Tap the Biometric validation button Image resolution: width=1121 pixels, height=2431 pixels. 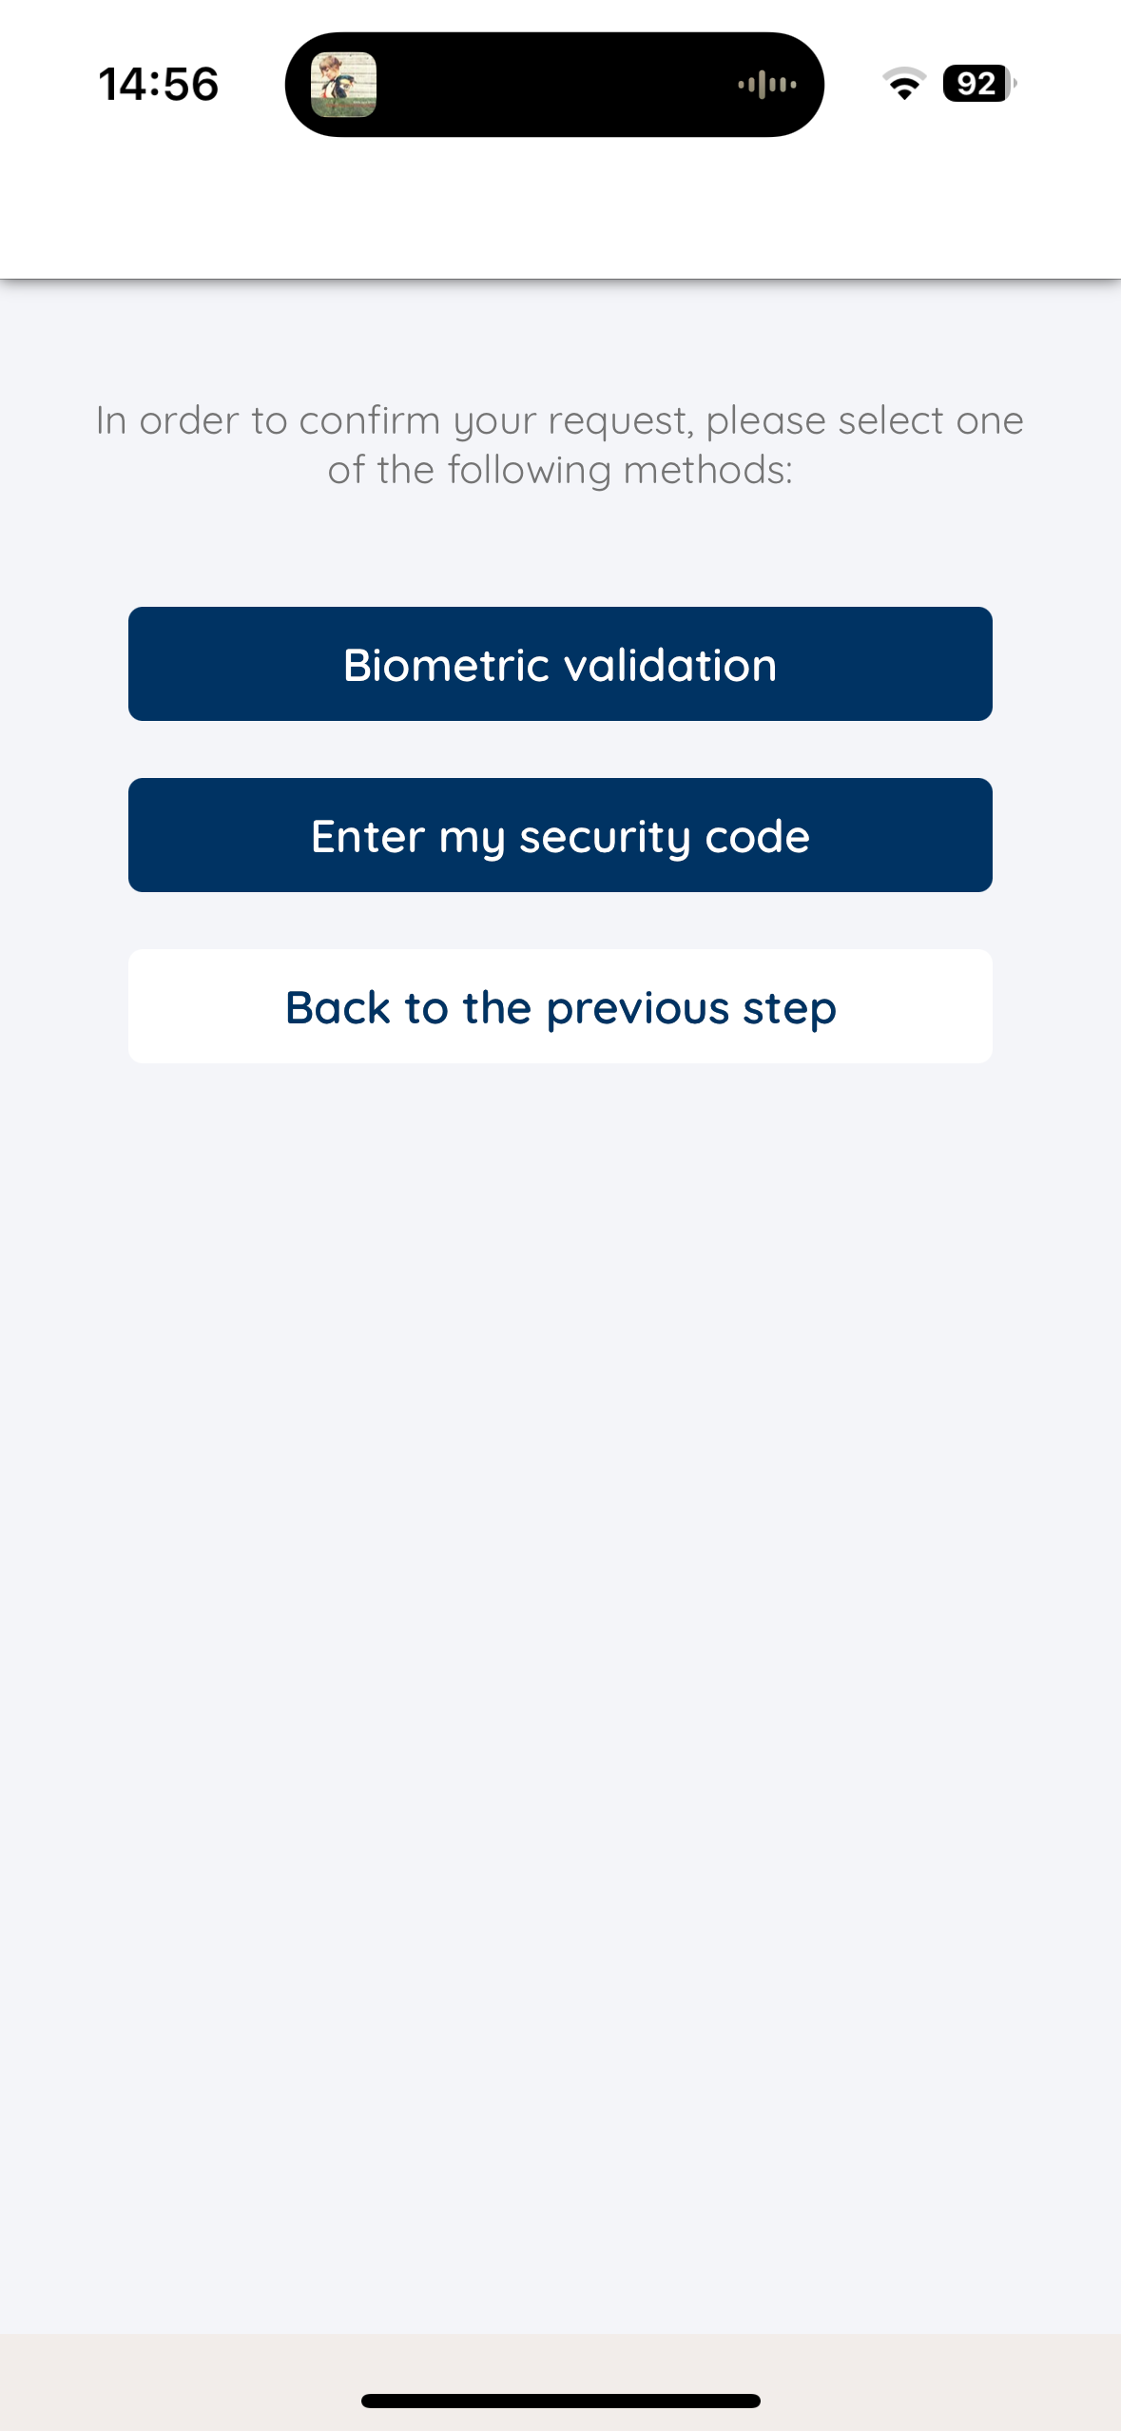560,664
